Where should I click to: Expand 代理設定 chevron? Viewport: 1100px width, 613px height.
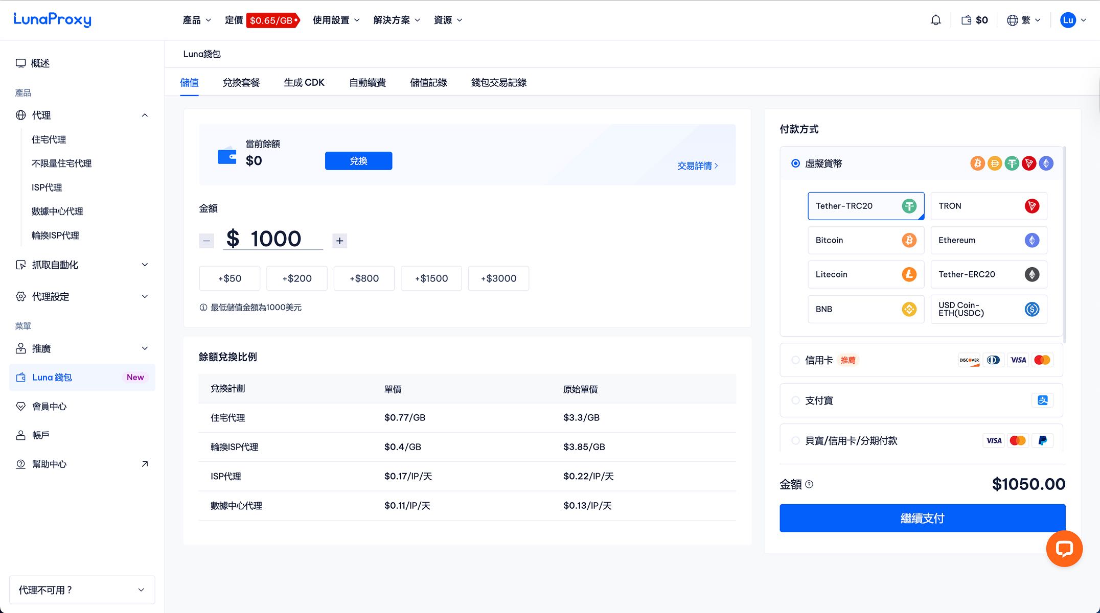(x=145, y=296)
